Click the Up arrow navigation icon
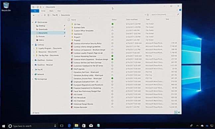The height and width of the screenshot is (129, 215). [45, 15]
